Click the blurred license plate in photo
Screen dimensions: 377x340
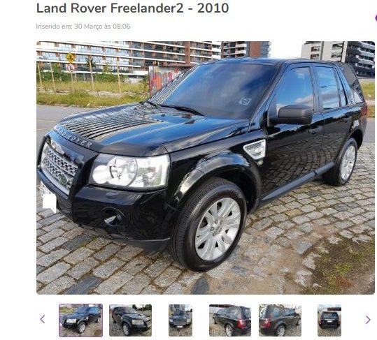[x=49, y=198]
